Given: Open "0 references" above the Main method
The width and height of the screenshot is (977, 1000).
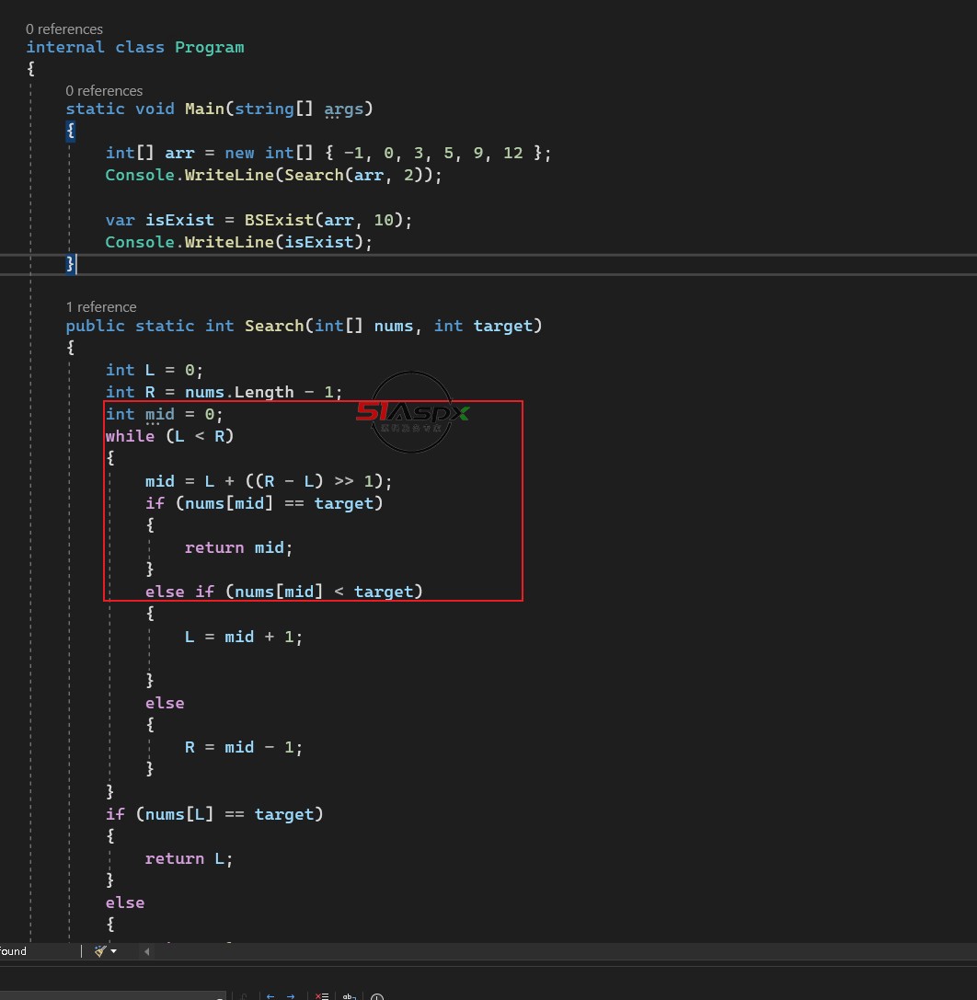Looking at the screenshot, I should pyautogui.click(x=104, y=91).
